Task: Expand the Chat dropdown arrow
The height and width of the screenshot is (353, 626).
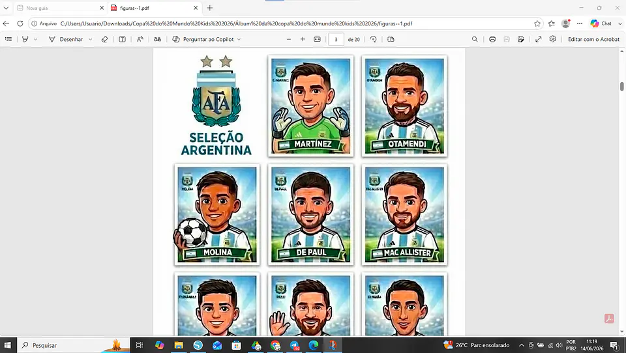Action: (619, 23)
